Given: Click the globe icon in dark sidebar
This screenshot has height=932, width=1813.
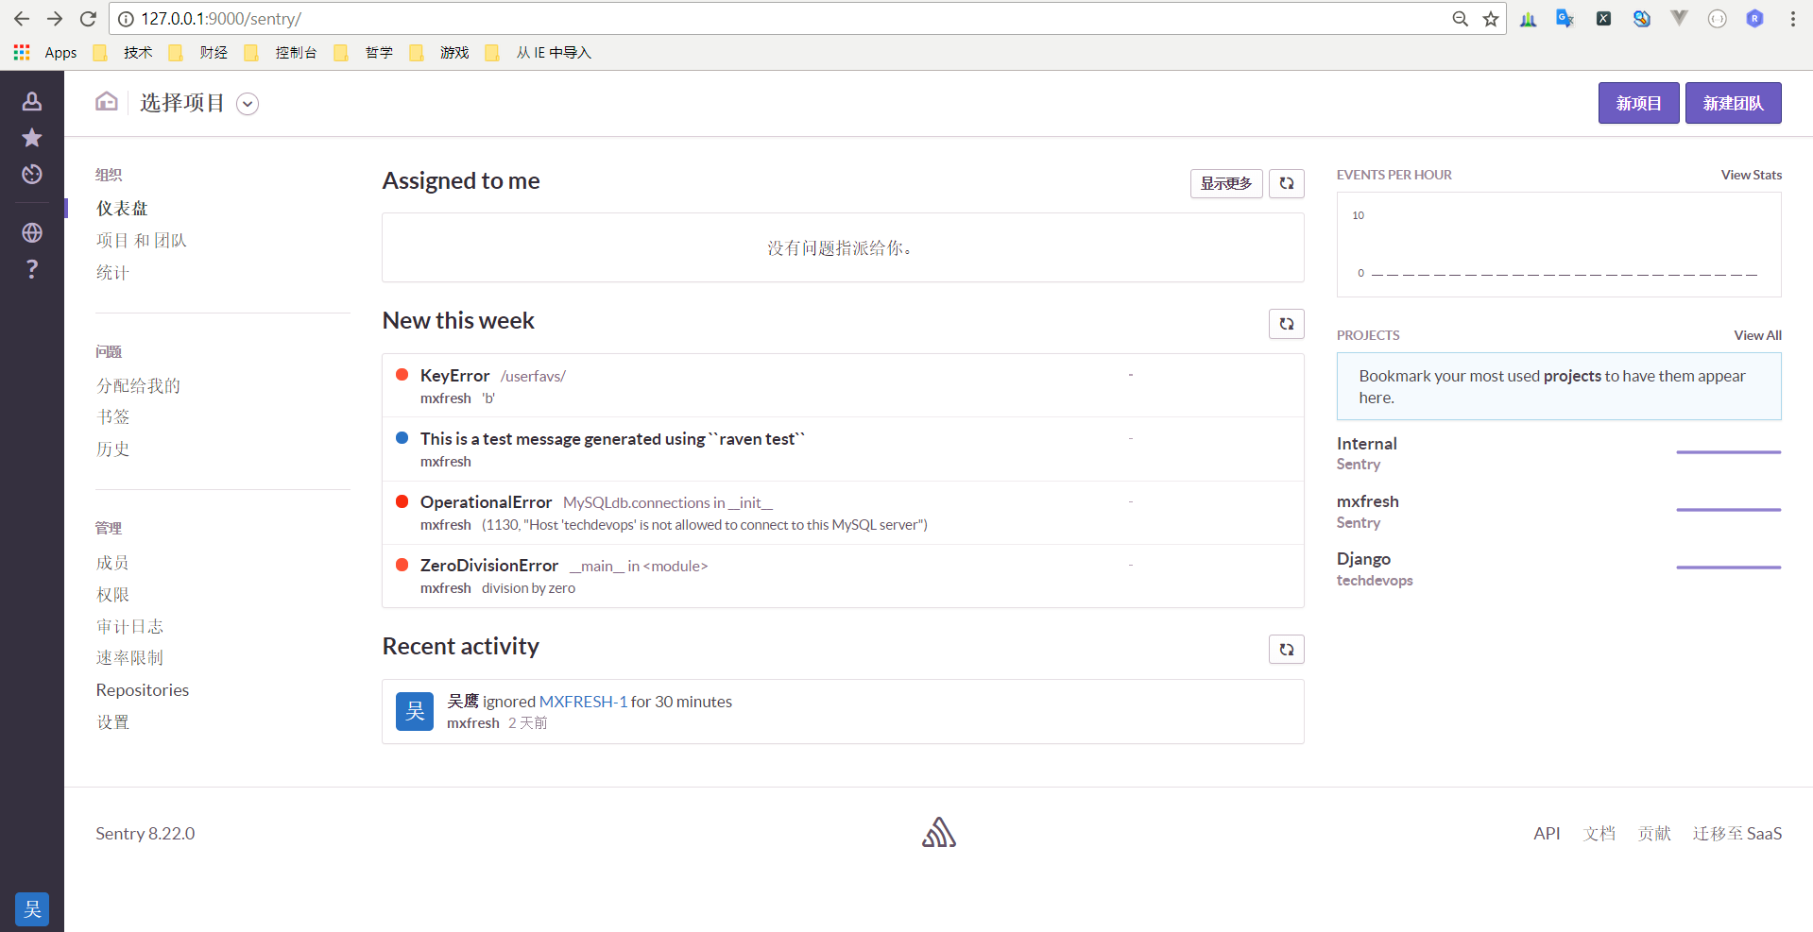Looking at the screenshot, I should [32, 232].
